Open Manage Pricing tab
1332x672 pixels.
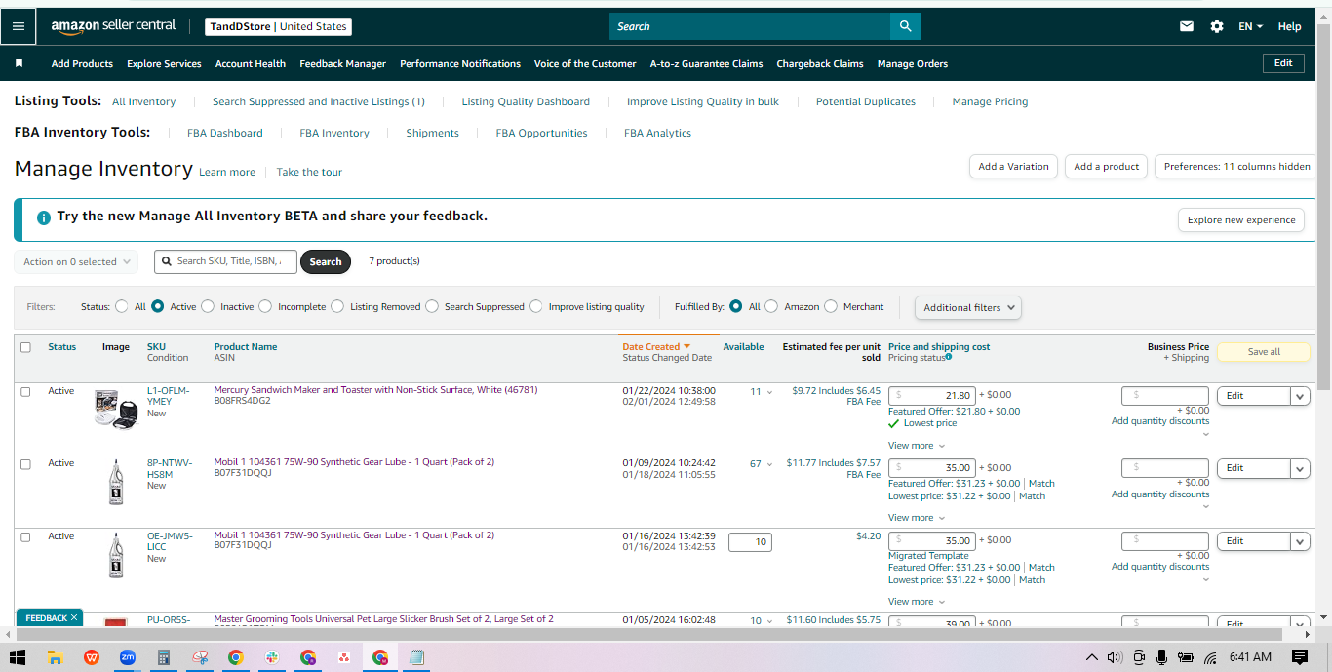pyautogui.click(x=990, y=101)
